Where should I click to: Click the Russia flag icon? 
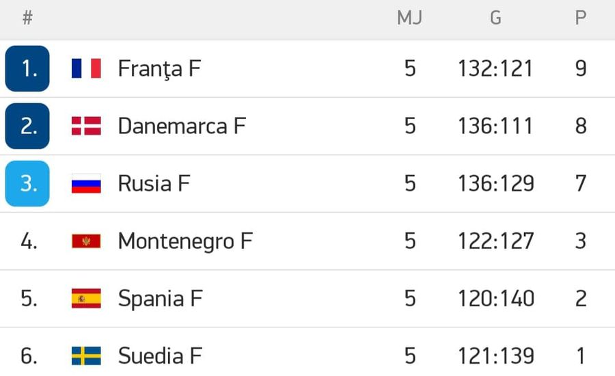coord(86,184)
